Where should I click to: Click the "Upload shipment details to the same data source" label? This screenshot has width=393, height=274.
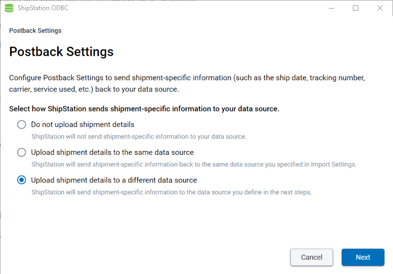click(112, 153)
